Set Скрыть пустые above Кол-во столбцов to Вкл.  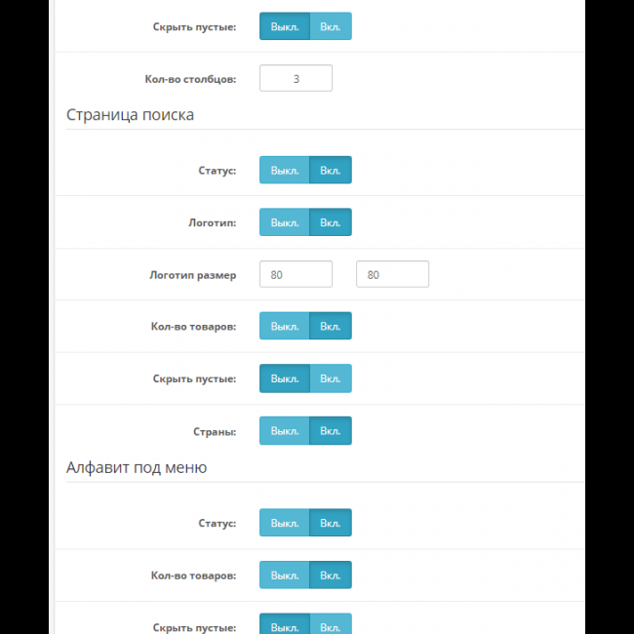(331, 26)
